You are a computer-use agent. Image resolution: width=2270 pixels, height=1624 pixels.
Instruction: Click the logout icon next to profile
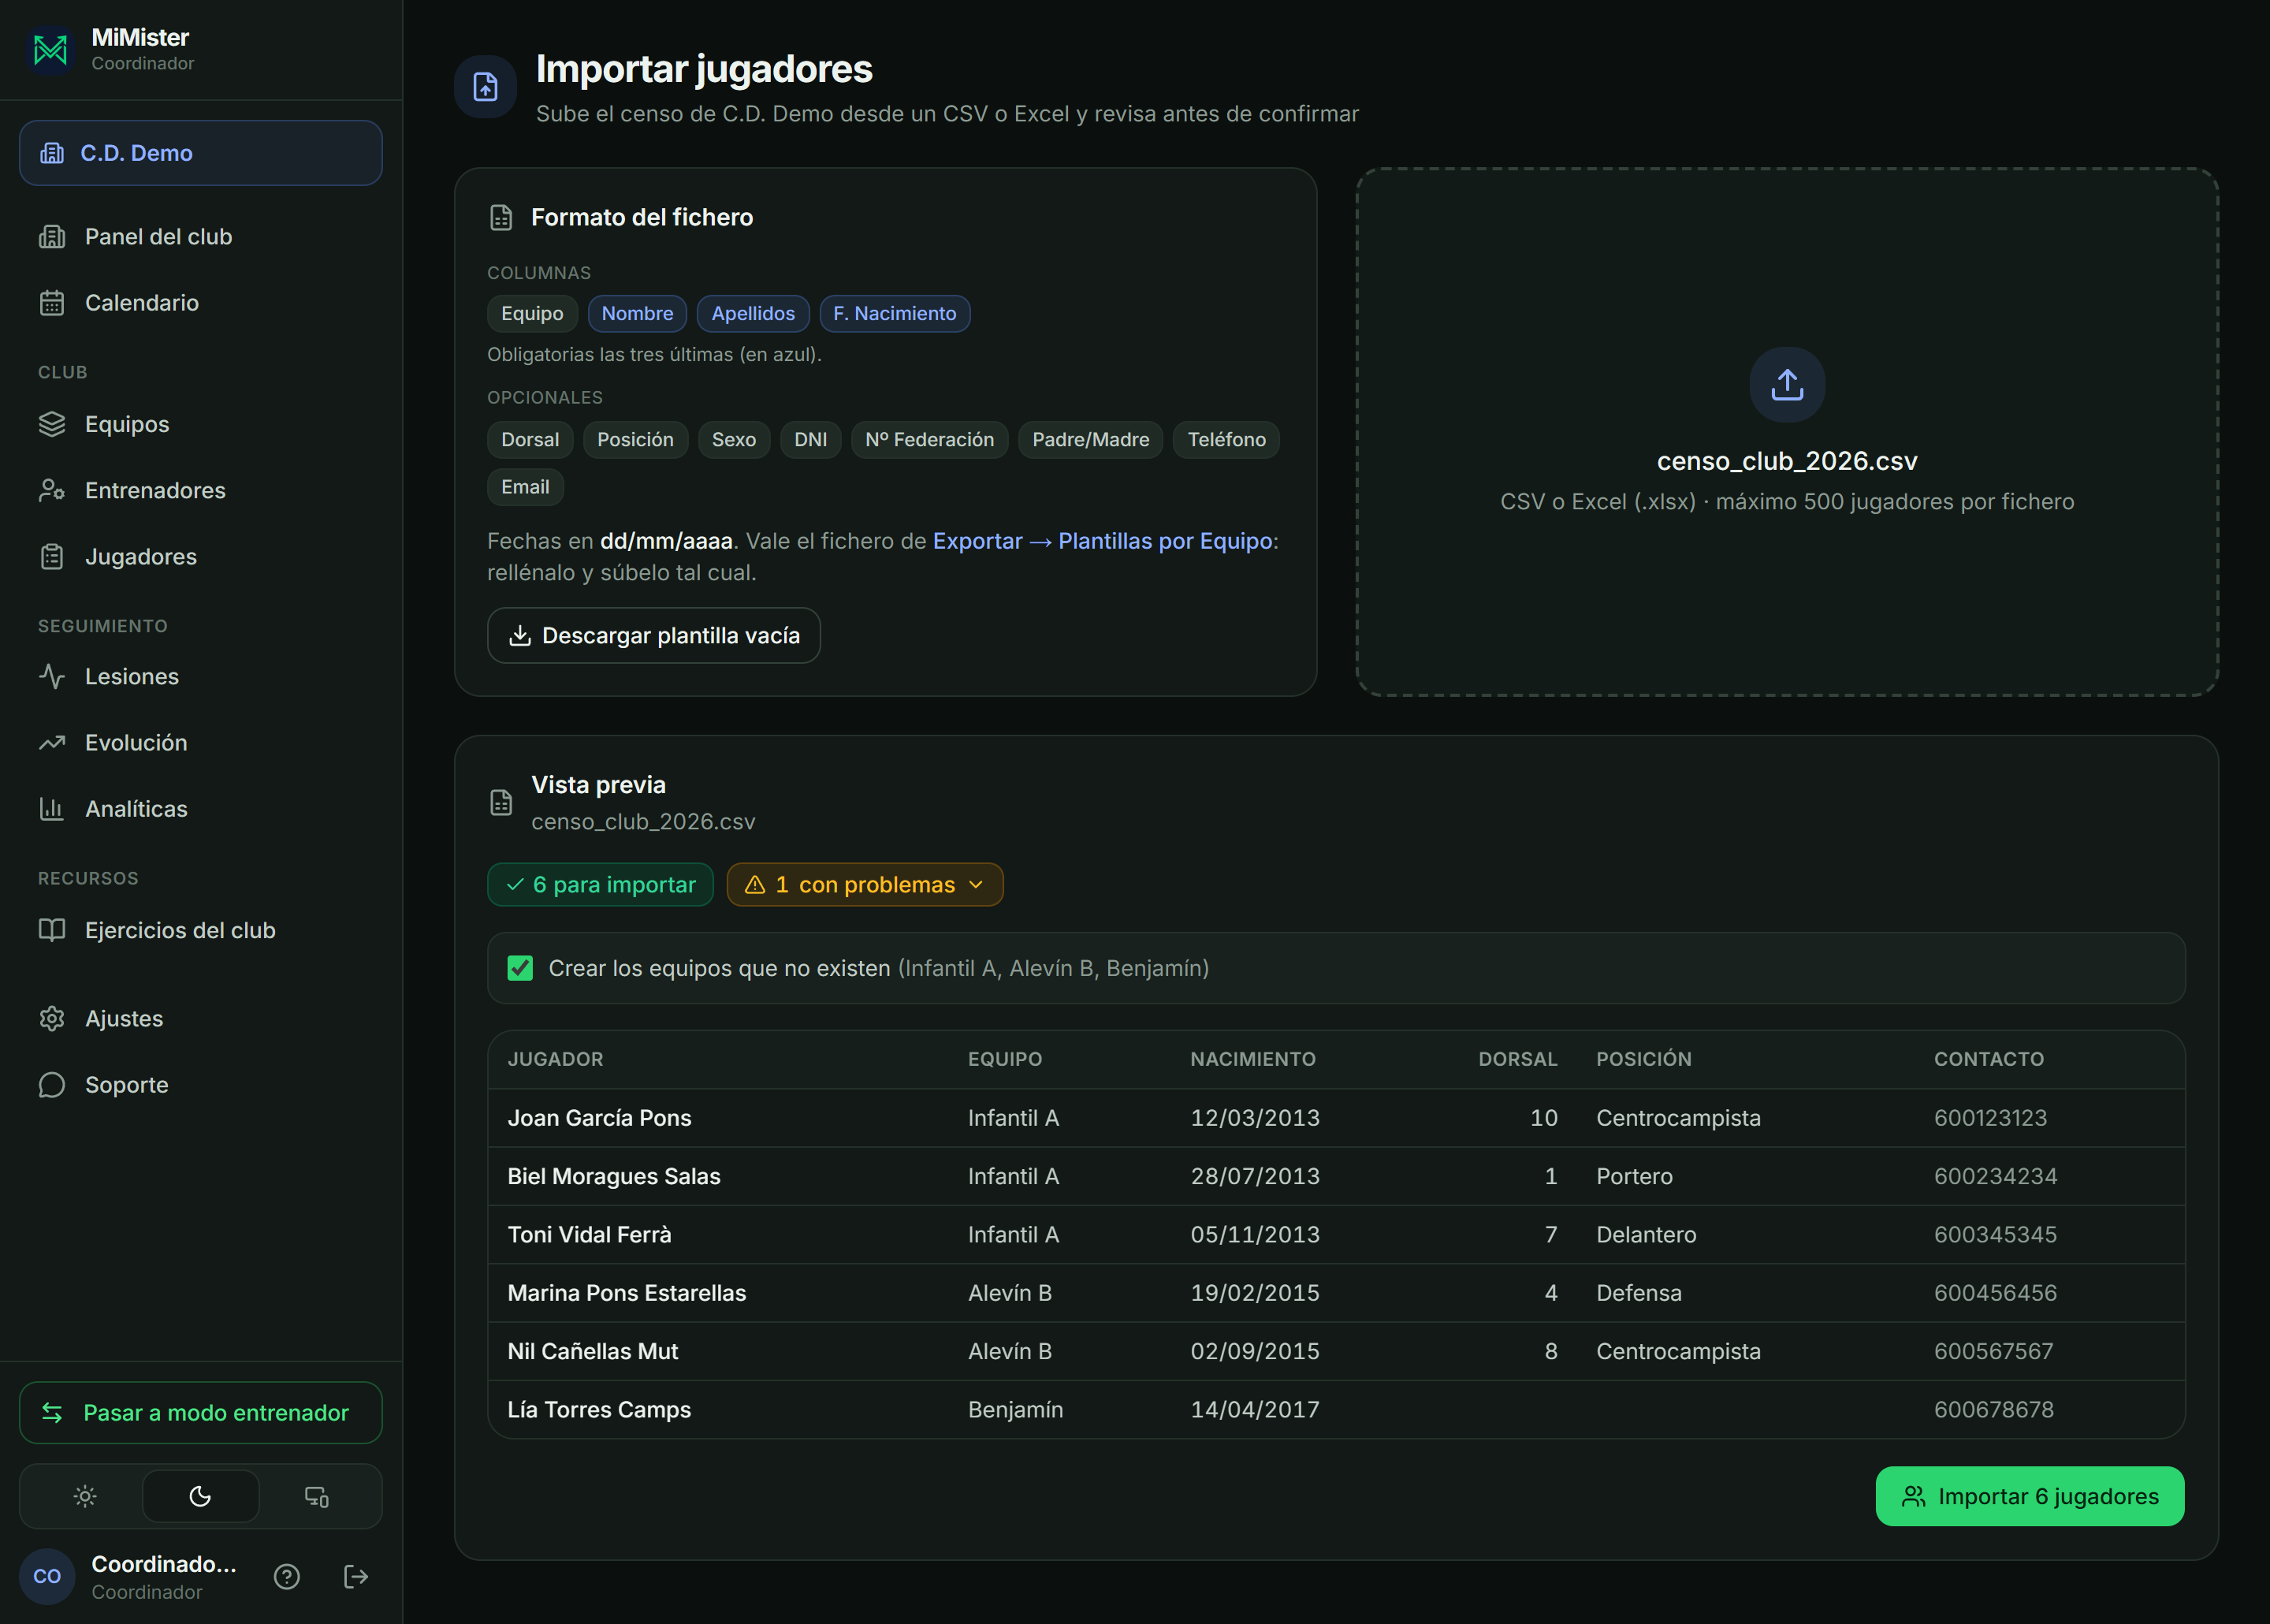pyautogui.click(x=355, y=1577)
